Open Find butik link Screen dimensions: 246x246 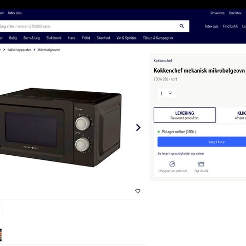click(230, 26)
